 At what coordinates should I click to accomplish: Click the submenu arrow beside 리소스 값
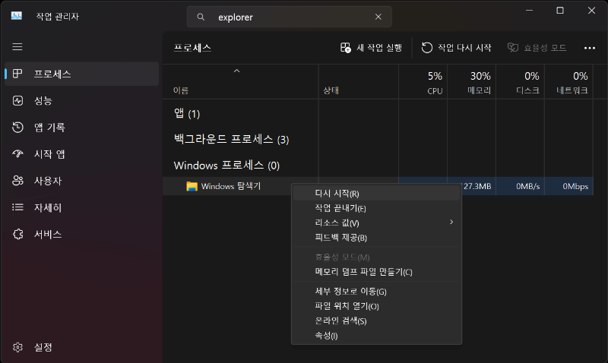(x=451, y=222)
